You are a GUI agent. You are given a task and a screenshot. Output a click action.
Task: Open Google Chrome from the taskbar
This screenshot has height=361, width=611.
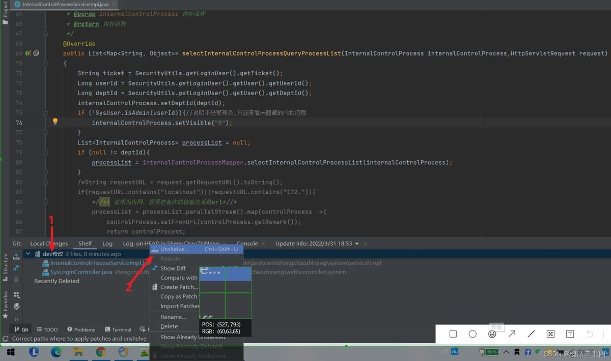[101, 352]
